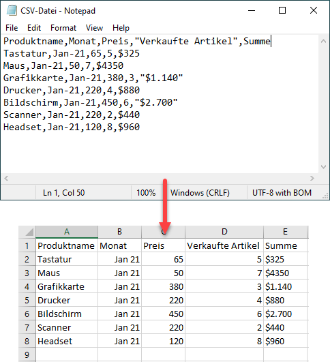Select row 8 header in spreadsheet
330x362 pixels.
27,341
